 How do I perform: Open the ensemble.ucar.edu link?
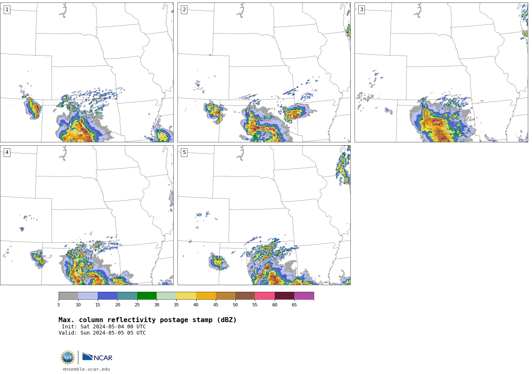(x=86, y=369)
